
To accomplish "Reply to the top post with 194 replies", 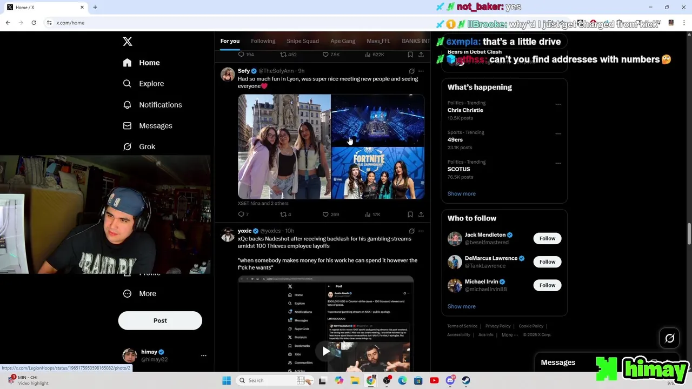I will (246, 55).
